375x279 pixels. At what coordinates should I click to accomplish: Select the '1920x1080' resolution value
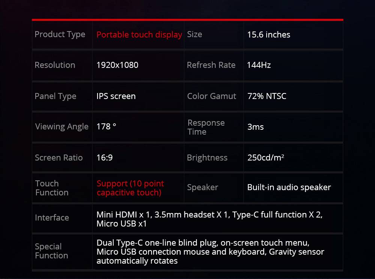coord(117,65)
